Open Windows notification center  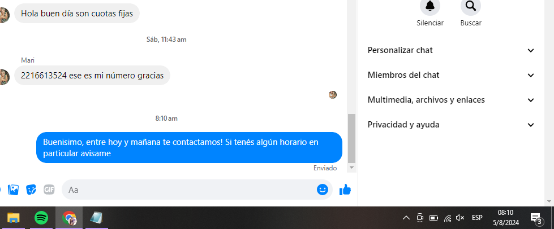pos(536,218)
